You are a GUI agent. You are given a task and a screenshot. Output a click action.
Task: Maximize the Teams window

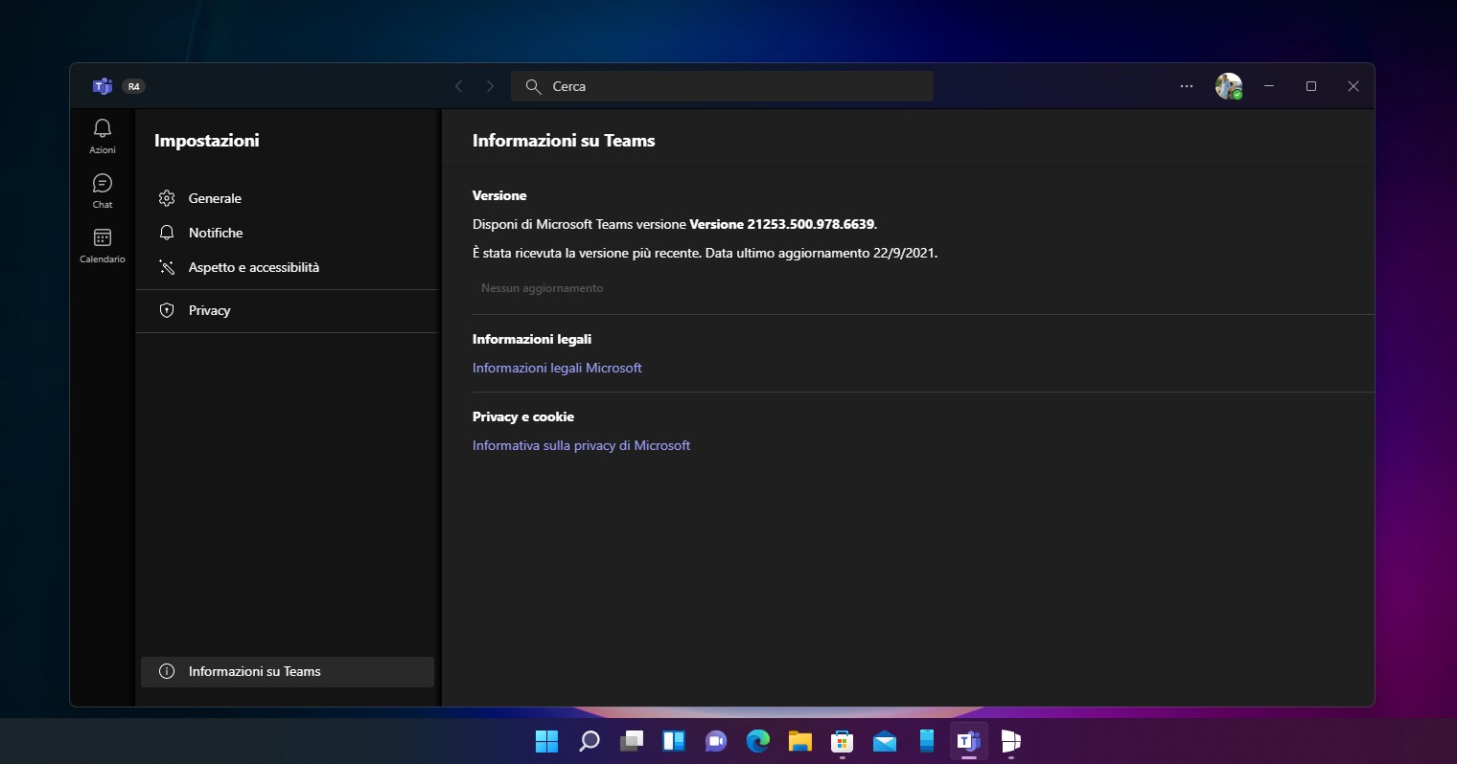click(x=1311, y=86)
